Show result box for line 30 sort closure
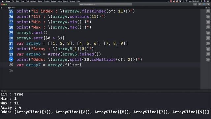The height and width of the screenshot is (119, 211). click(208, 38)
